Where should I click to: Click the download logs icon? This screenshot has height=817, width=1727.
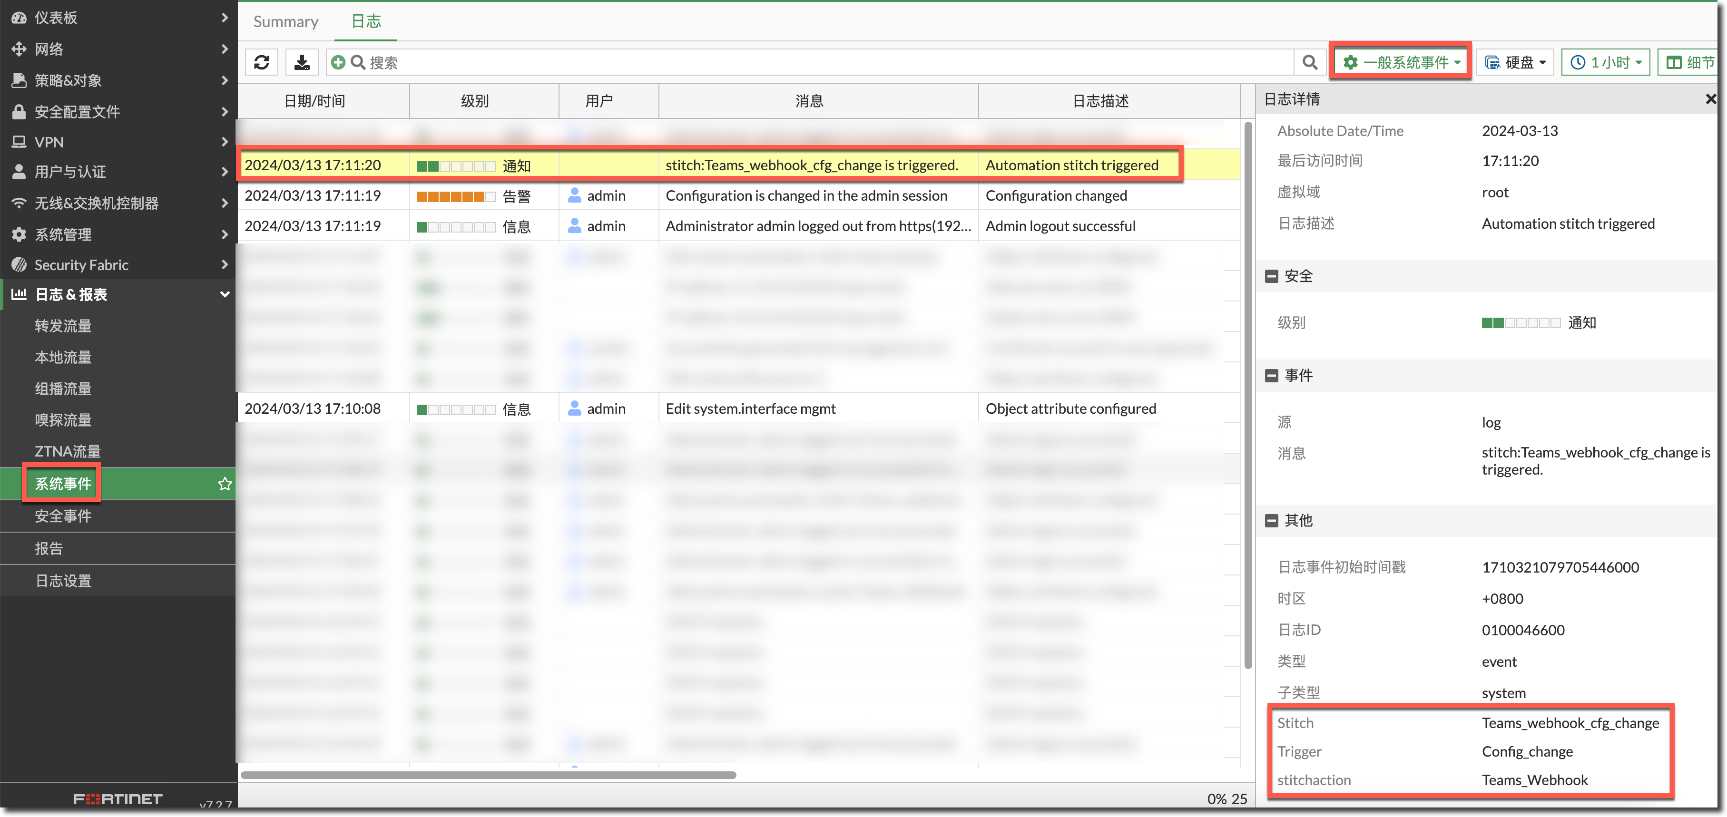302,62
